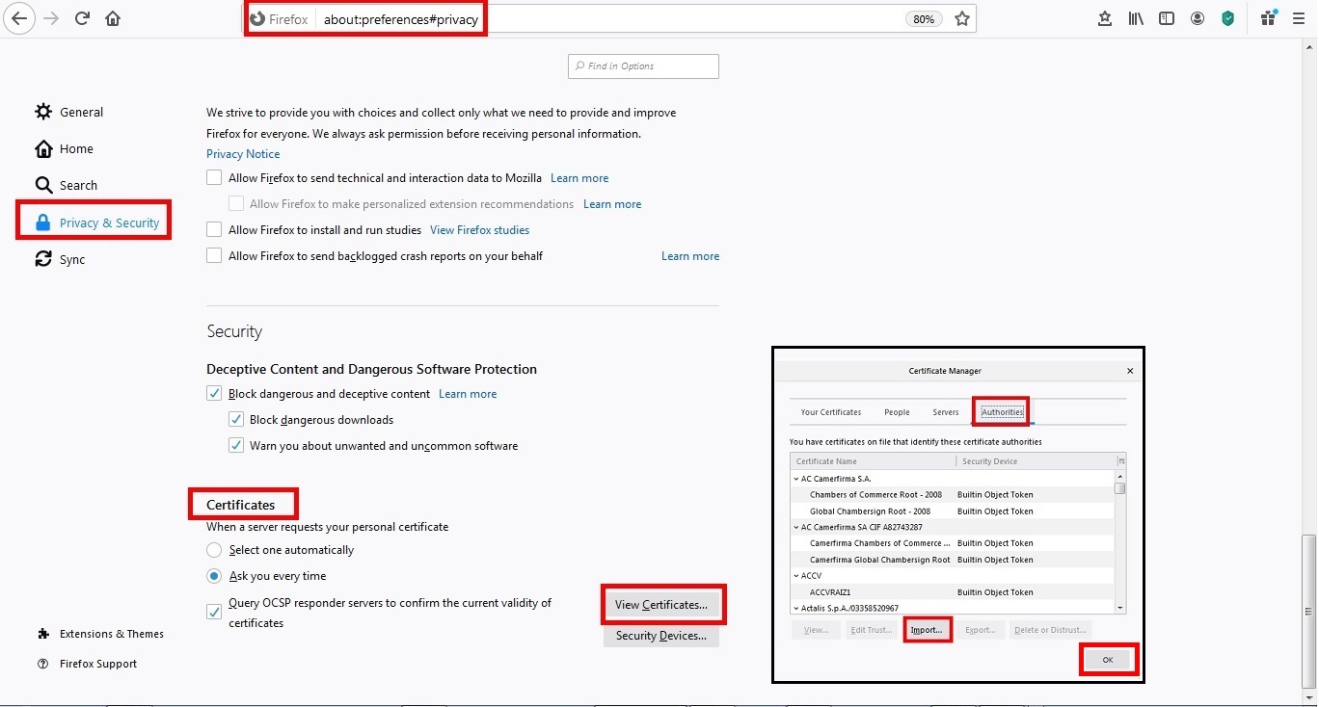Select Chambers of Commerce Root - 2008 certificate
1319x707 pixels.
[x=953, y=495]
